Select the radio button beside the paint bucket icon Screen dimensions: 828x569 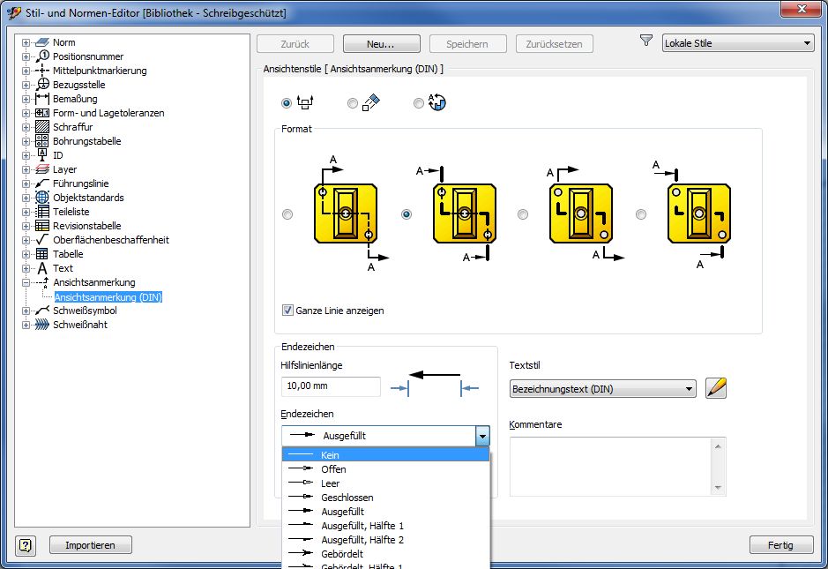353,103
